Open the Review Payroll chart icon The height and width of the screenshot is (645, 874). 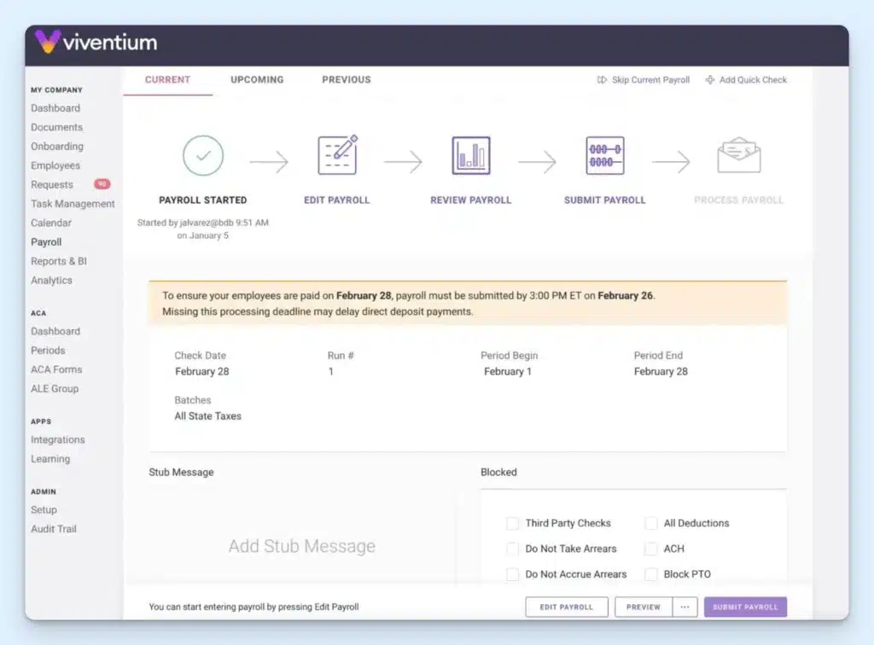click(x=471, y=155)
